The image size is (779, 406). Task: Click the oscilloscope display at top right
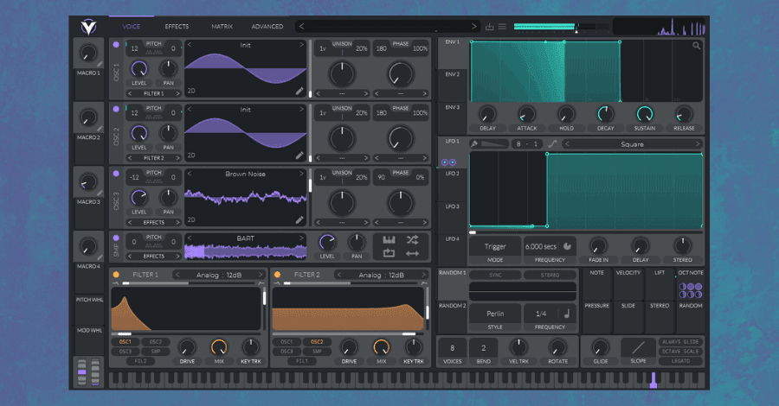pos(660,26)
